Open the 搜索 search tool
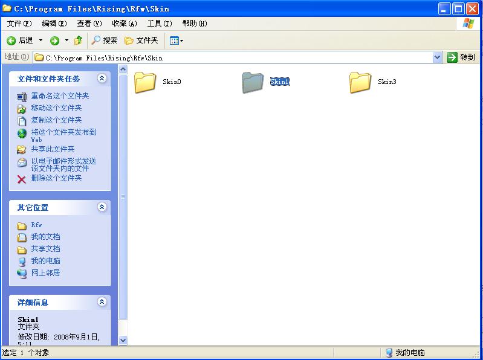The image size is (483, 360). coord(105,40)
